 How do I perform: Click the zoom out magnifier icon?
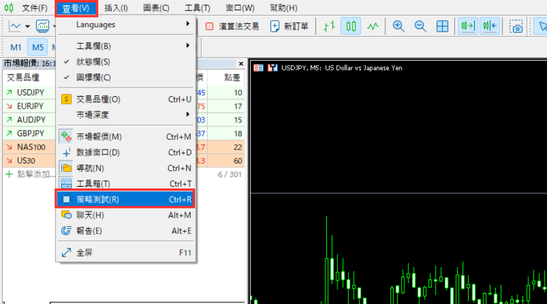coord(420,26)
